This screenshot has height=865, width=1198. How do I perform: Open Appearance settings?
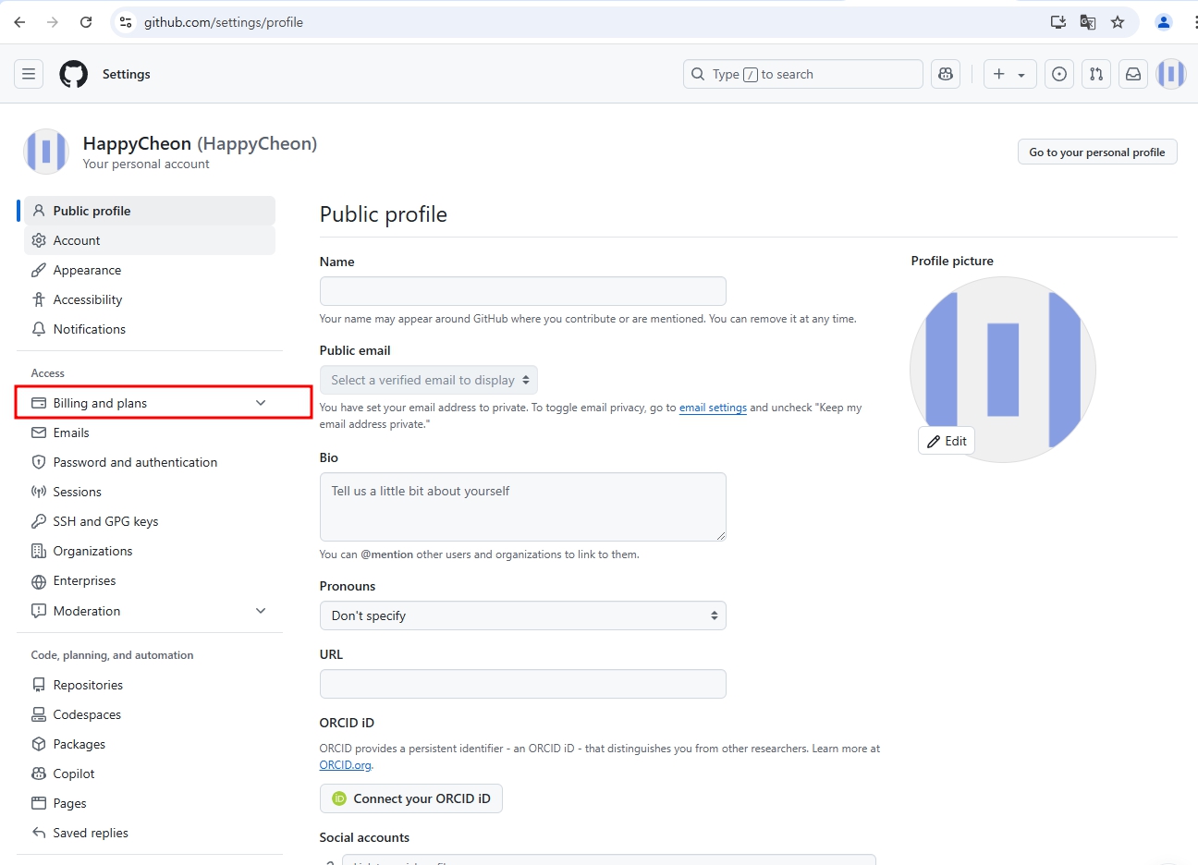pyautogui.click(x=150, y=270)
